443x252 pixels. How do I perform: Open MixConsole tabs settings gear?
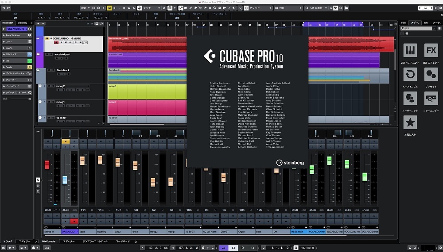[x=136, y=241]
